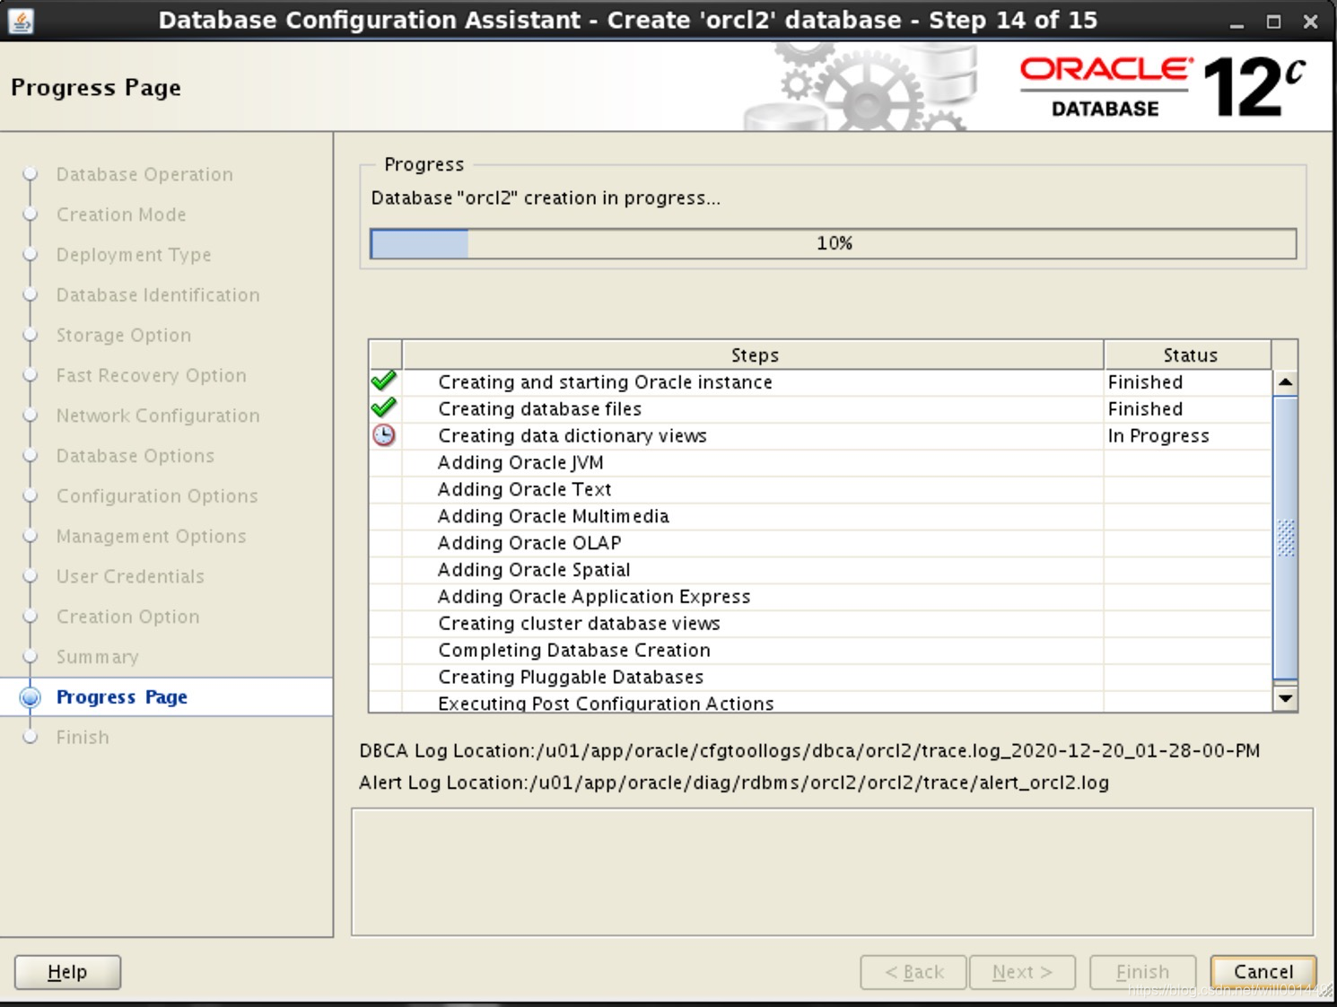Click row 'Adding Oracle Multimedia'

[820, 517]
